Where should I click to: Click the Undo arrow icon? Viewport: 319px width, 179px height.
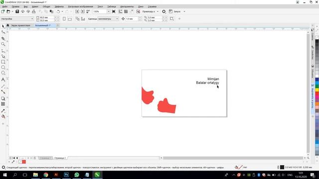tap(58, 11)
